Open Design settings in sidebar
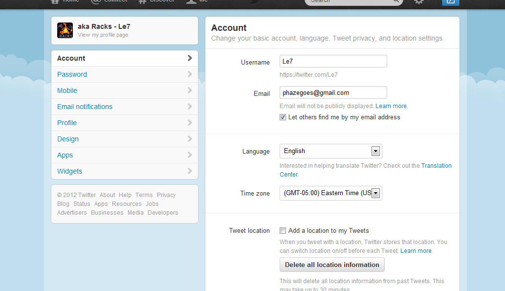This screenshot has height=291, width=505. 125,139
